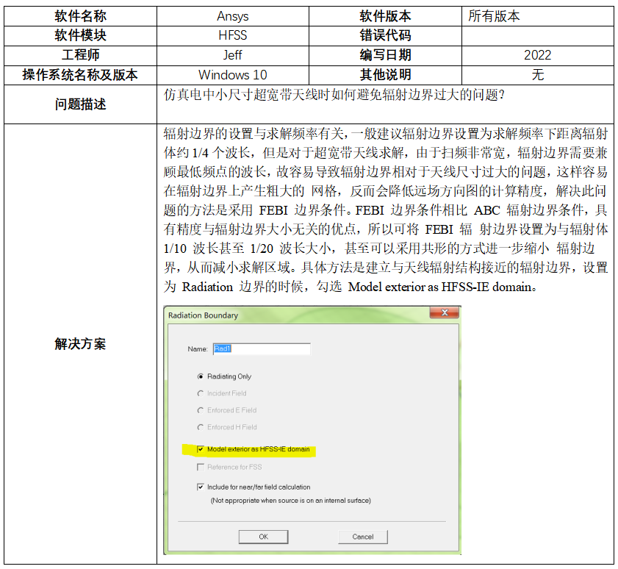Click the 解决方案 row label
Screen dimensions: 618x569
point(80,344)
